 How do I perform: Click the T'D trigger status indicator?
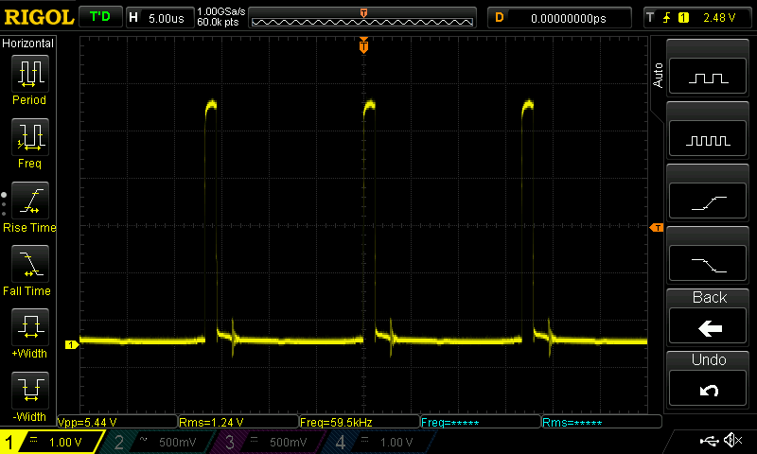(100, 17)
